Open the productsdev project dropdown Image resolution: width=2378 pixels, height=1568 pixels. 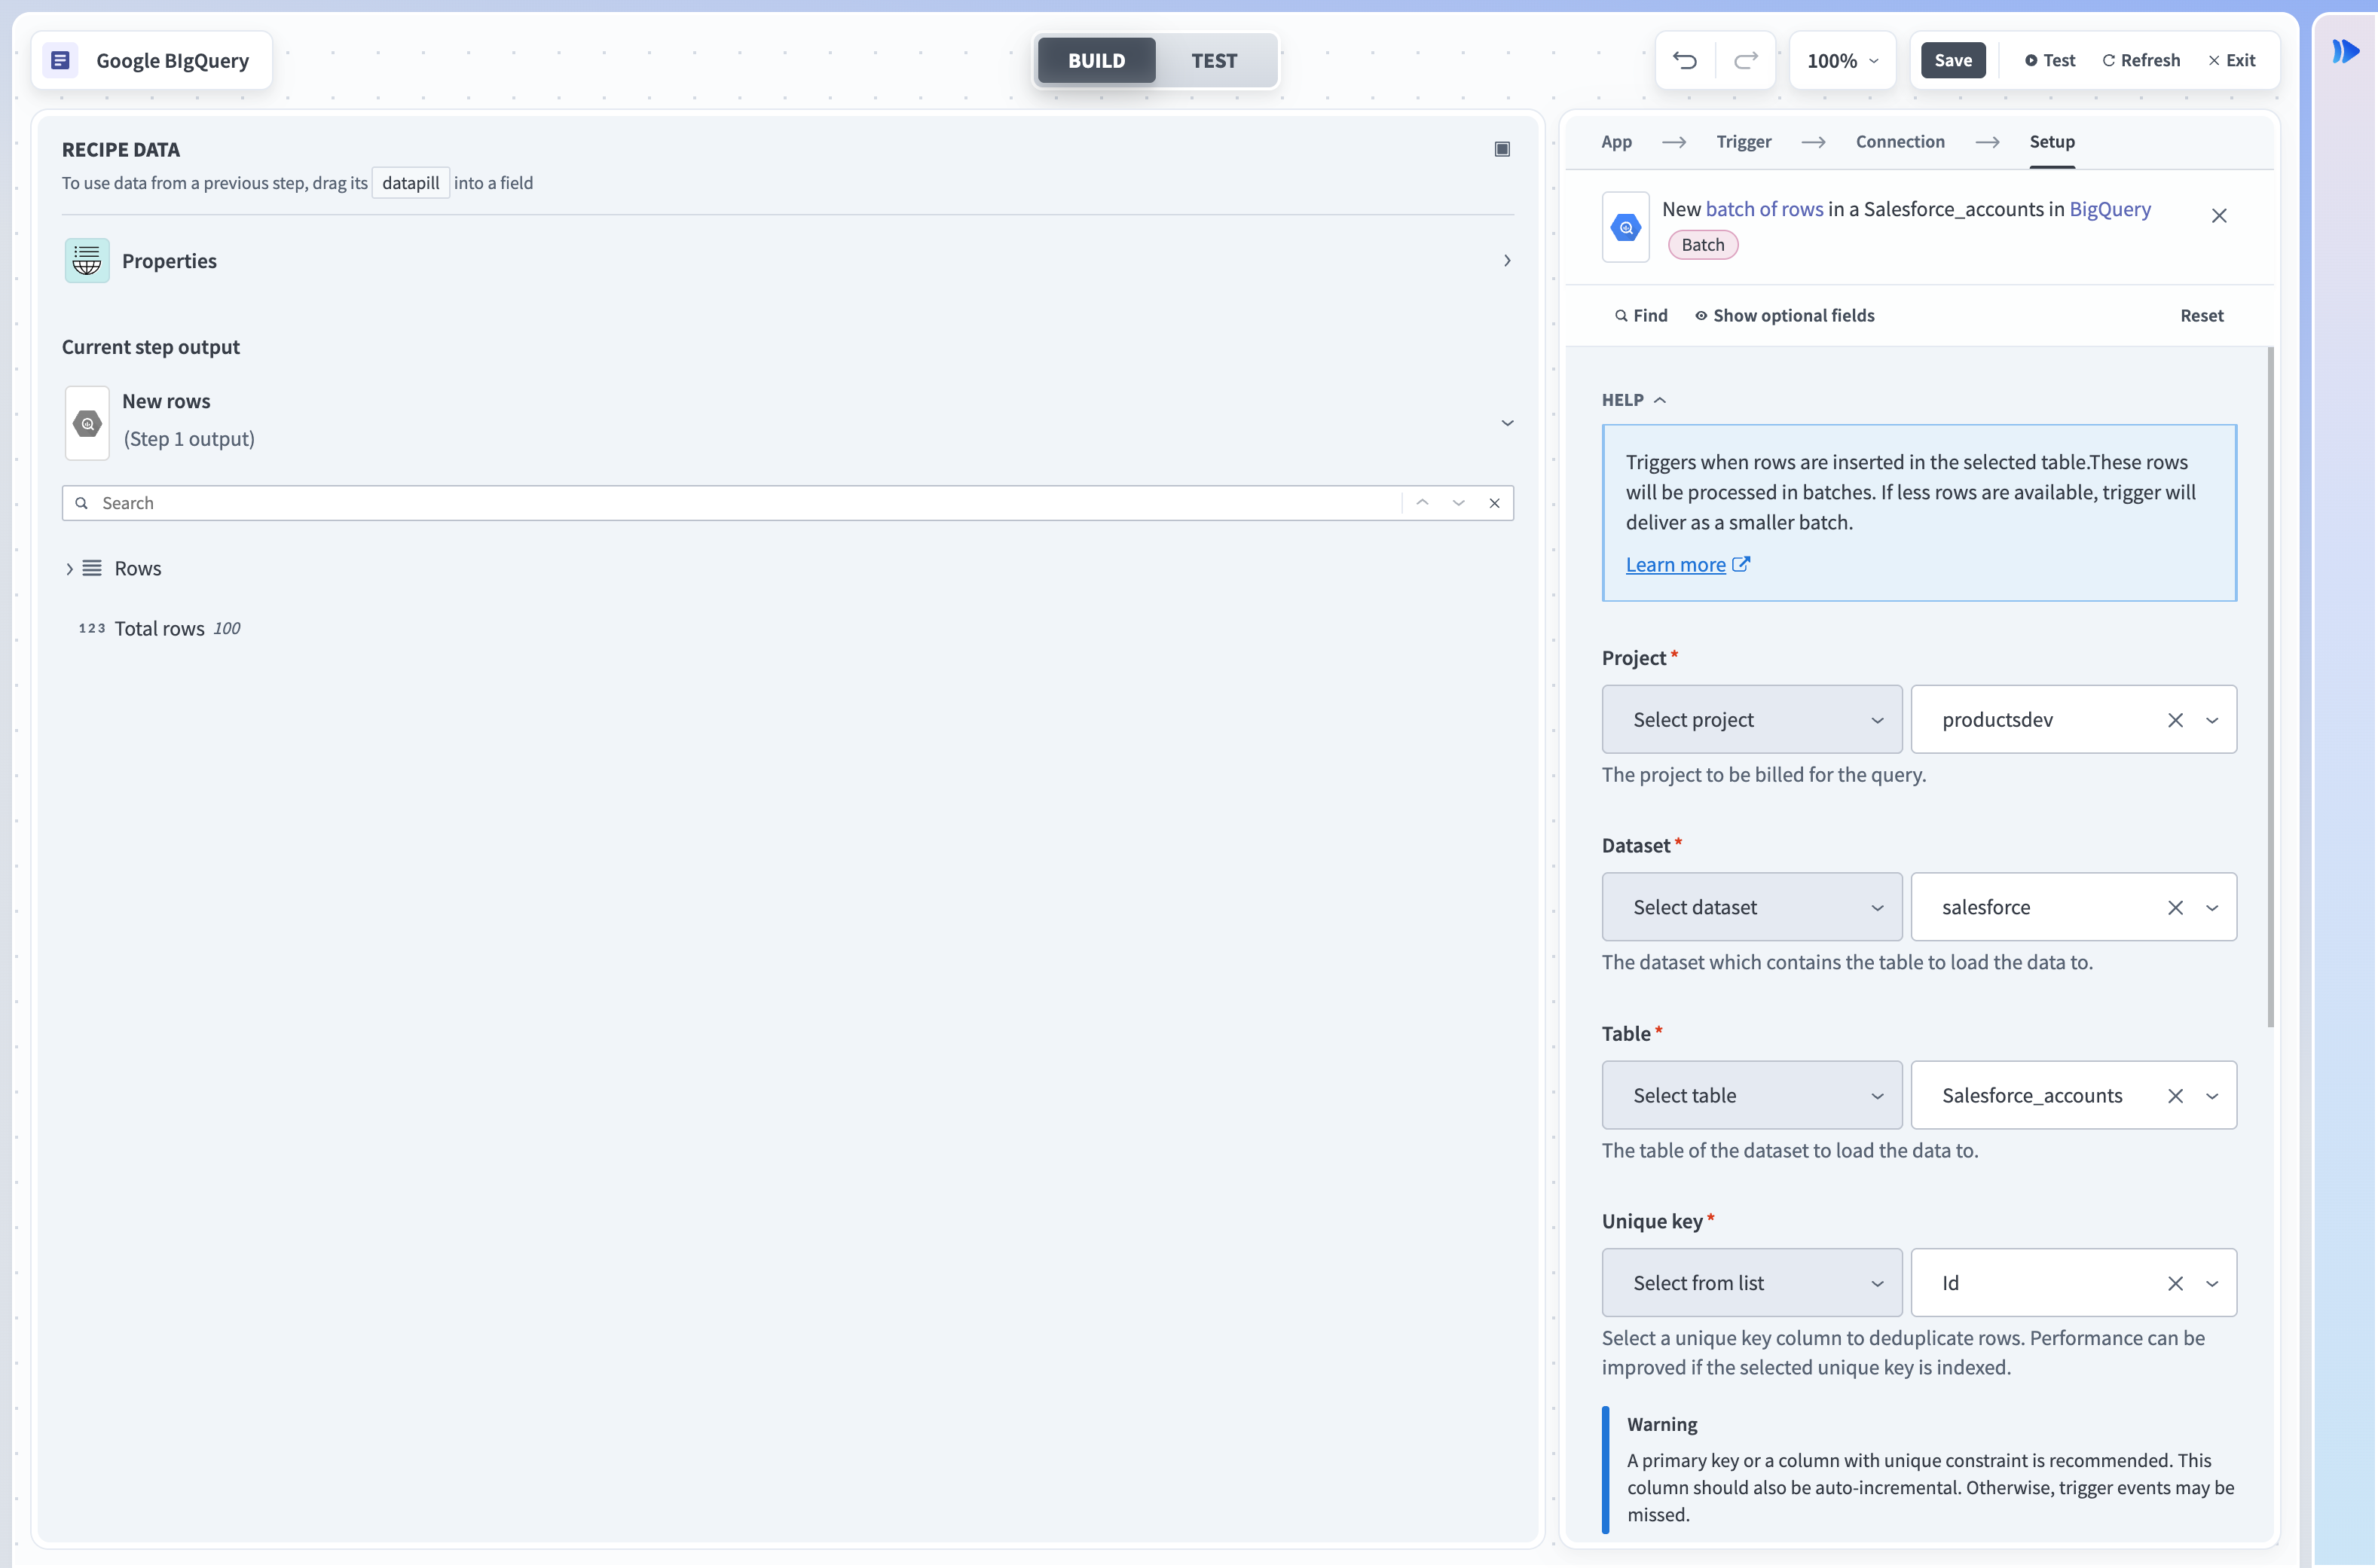tap(2212, 720)
